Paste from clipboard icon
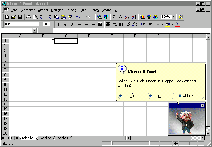 [x=63, y=17]
